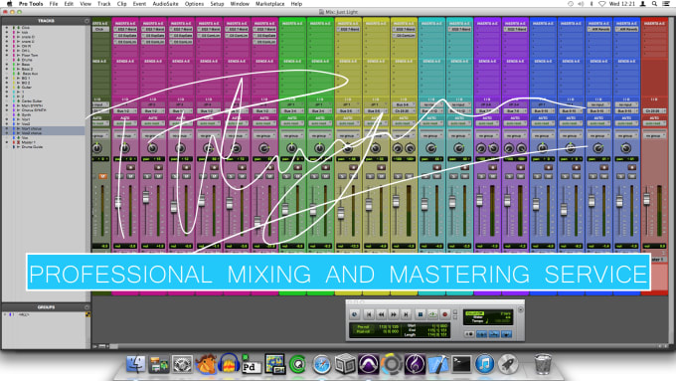The height and width of the screenshot is (381, 676).
Task: Toggle the show/hide dot for Drums Guide
Action: pos(7,147)
